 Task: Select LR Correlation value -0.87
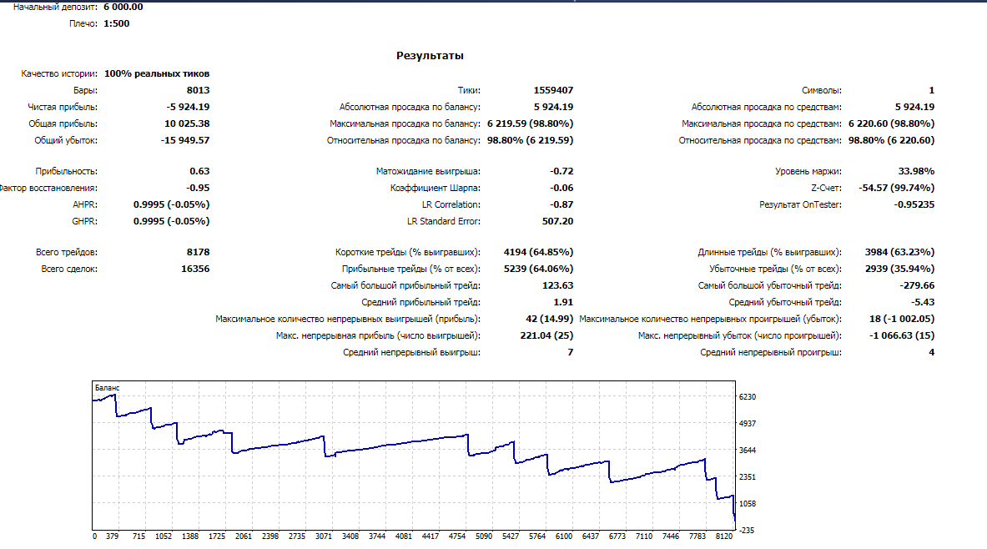[x=561, y=204]
